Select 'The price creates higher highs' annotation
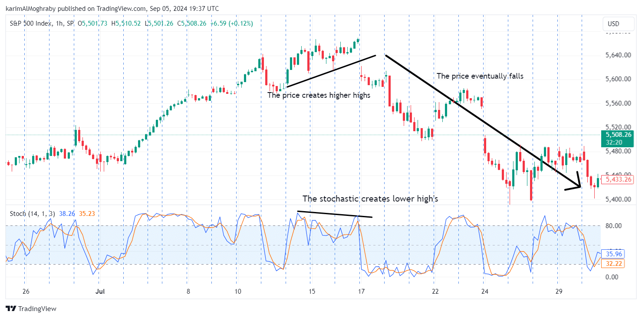 click(x=319, y=95)
